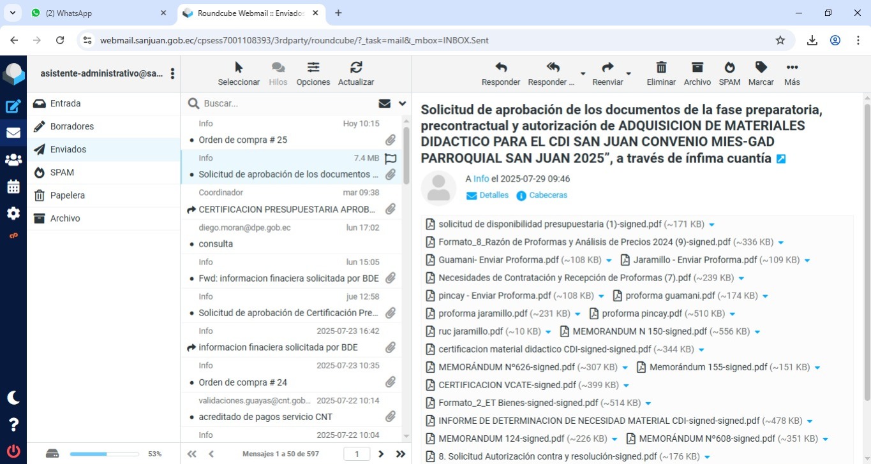Open the Entrada inbox folder
The image size is (871, 464).
coord(65,103)
